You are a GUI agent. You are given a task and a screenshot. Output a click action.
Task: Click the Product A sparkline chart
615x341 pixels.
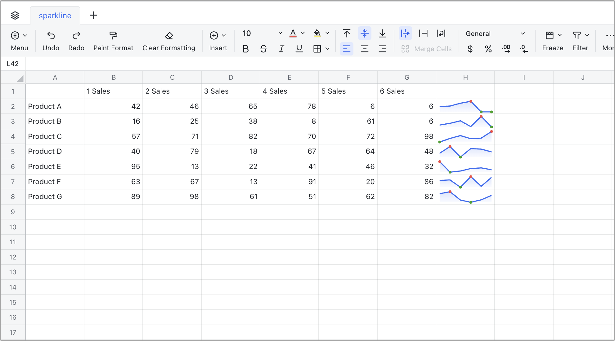click(465, 107)
